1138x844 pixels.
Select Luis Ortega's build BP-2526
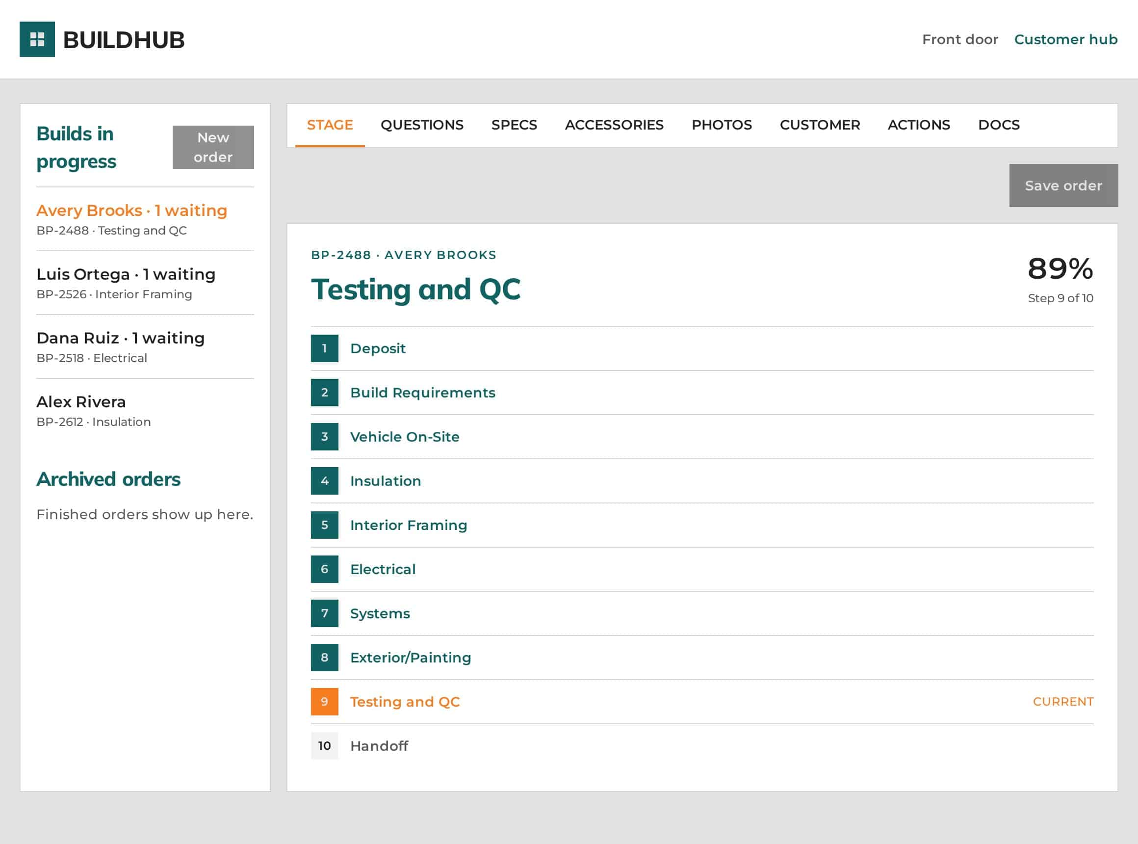[145, 283]
